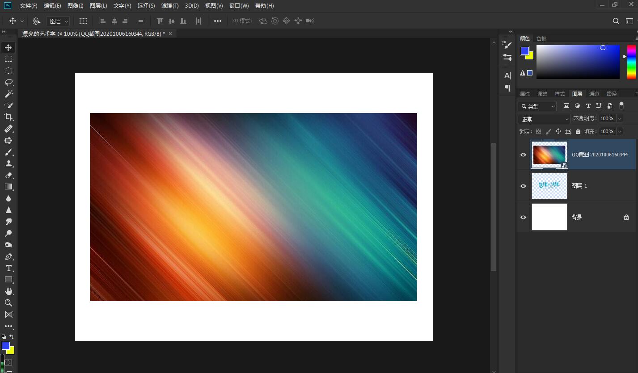Select the Zoom tool in toolbar
638x373 pixels.
[x=8, y=303]
